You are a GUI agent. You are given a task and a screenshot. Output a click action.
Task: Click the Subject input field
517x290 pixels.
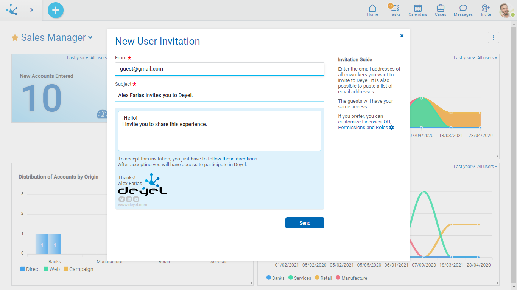coord(220,95)
